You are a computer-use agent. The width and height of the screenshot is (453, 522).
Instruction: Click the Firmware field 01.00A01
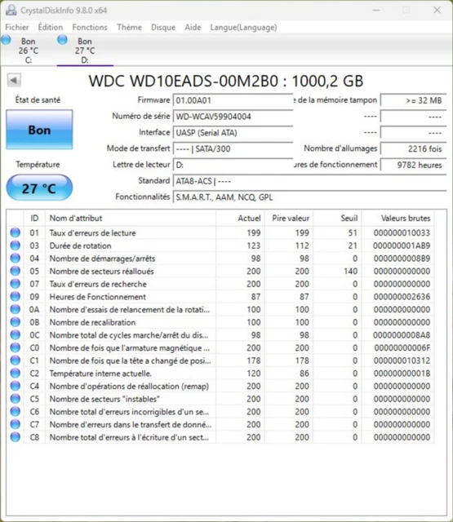tap(233, 100)
